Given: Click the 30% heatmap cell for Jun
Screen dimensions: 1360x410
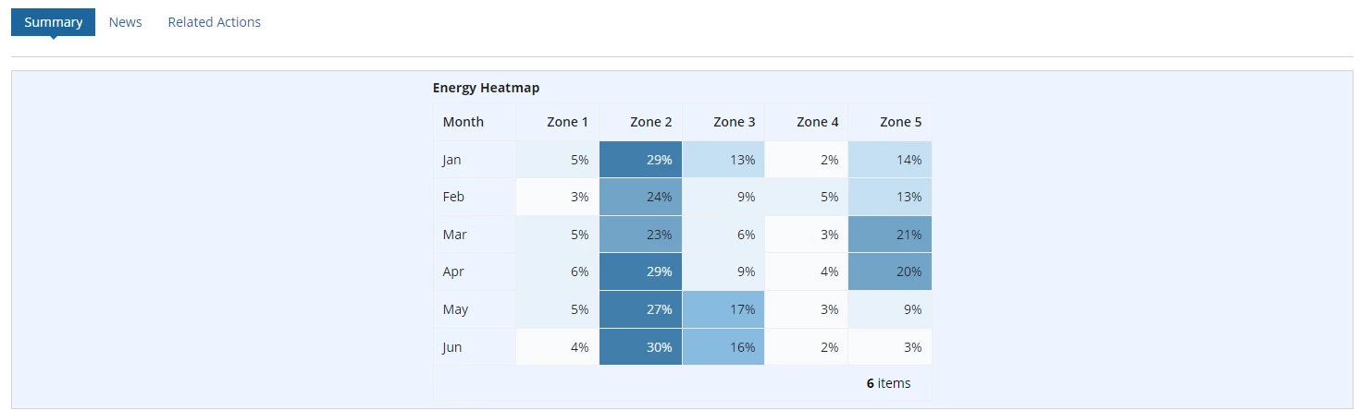Looking at the screenshot, I should [640, 347].
